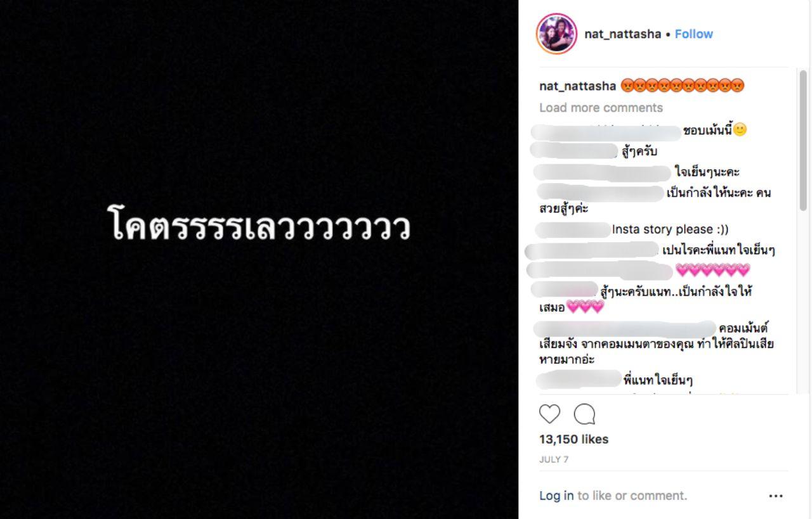Screen dimensions: 812x519
Task: View the 13,150 likes list
Action: click(573, 439)
